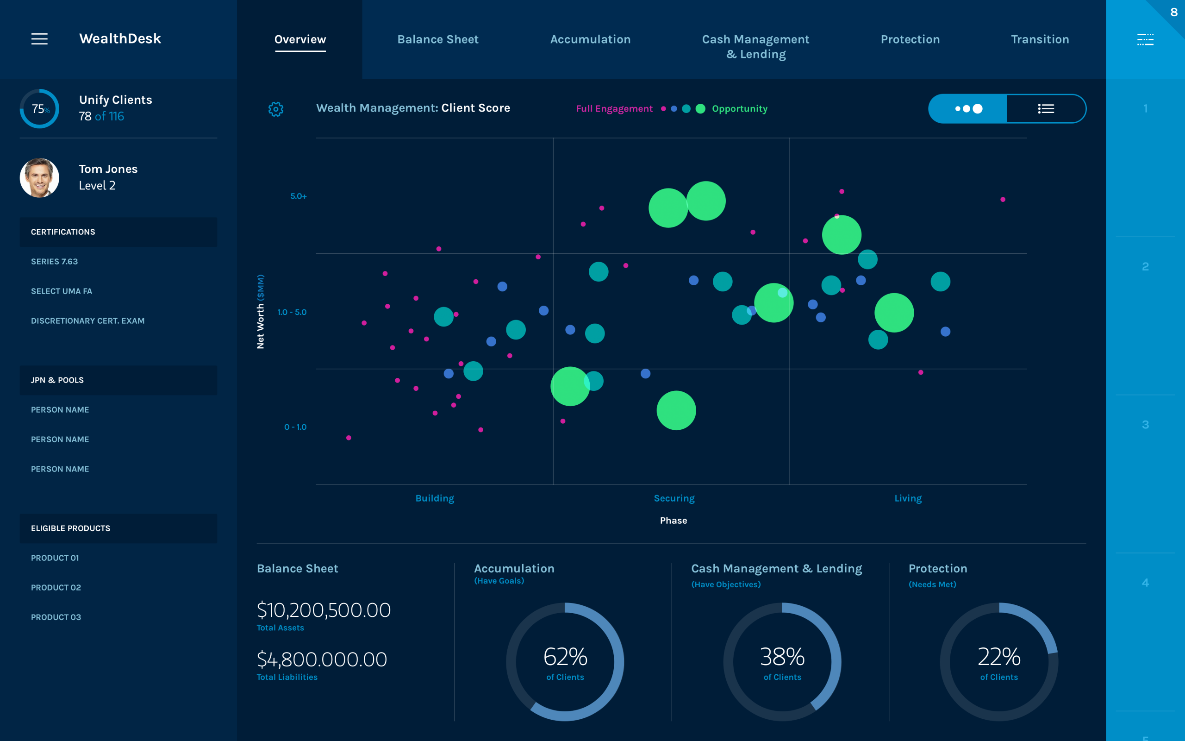Expand the Certifications section header
Viewport: 1185px width, 741px height.
(118, 232)
